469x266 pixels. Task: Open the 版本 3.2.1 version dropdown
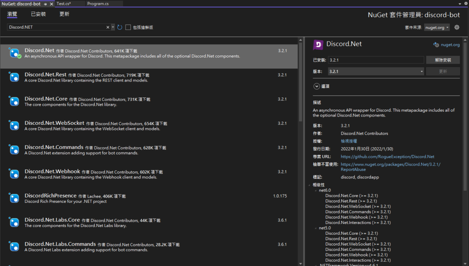[376, 71]
